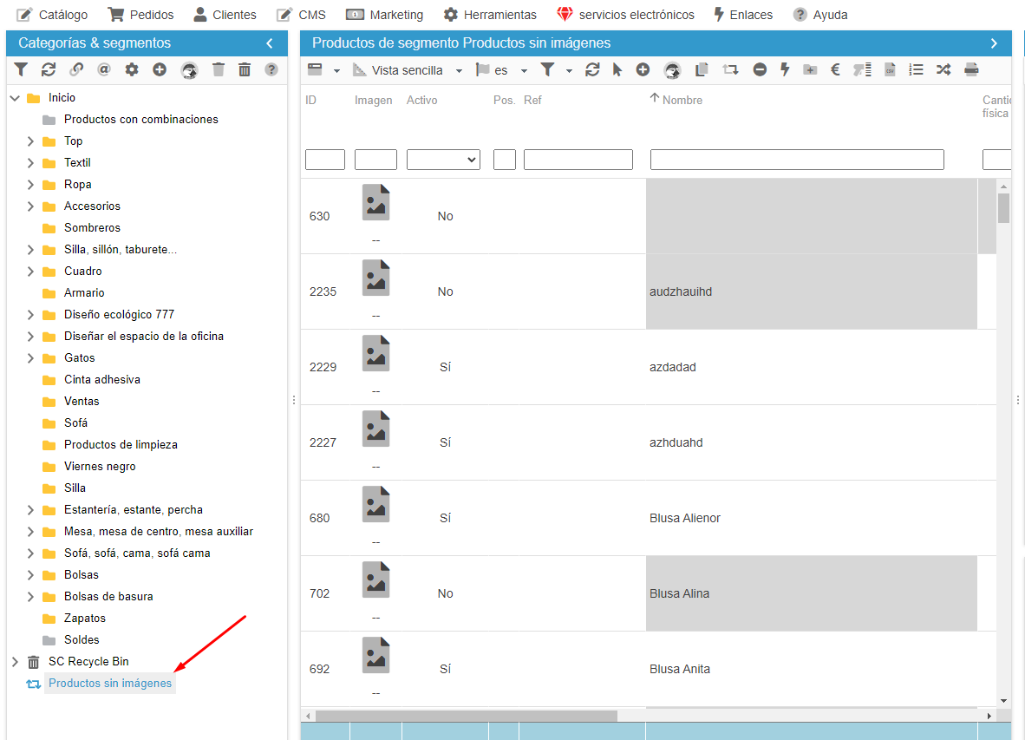Click the euro price icon
The image size is (1025, 740).
pyautogui.click(x=835, y=70)
